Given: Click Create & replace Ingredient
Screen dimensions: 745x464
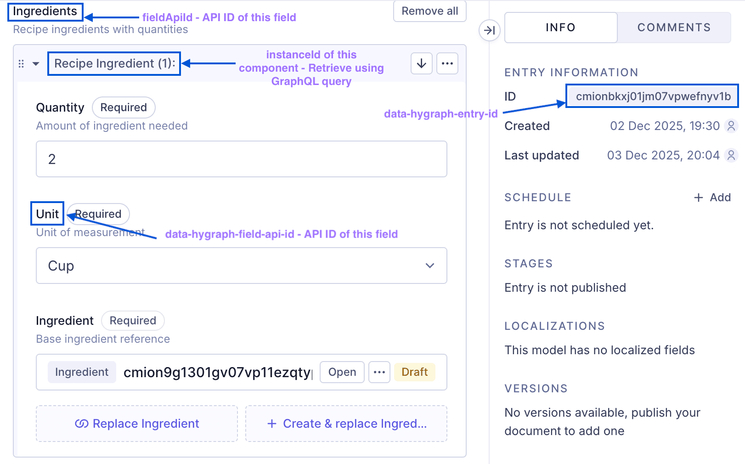Looking at the screenshot, I should click(346, 424).
